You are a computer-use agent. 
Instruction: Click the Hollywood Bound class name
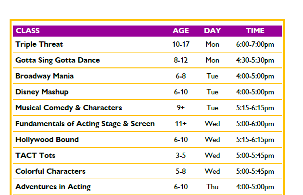coord(47,140)
